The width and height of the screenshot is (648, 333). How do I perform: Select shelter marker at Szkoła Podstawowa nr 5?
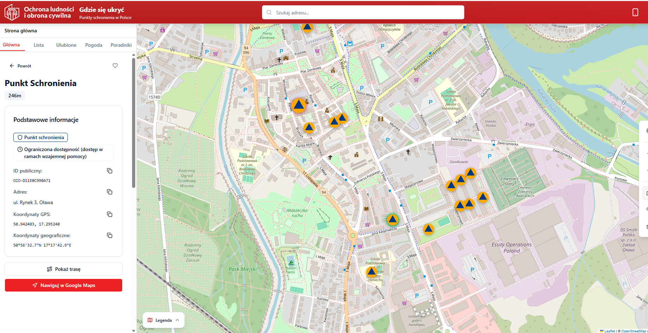[x=372, y=272]
